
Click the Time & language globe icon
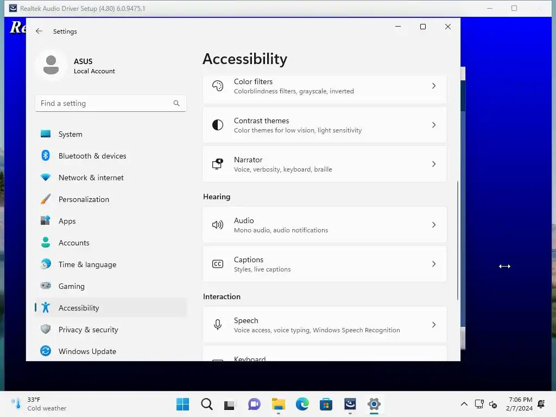(x=46, y=264)
